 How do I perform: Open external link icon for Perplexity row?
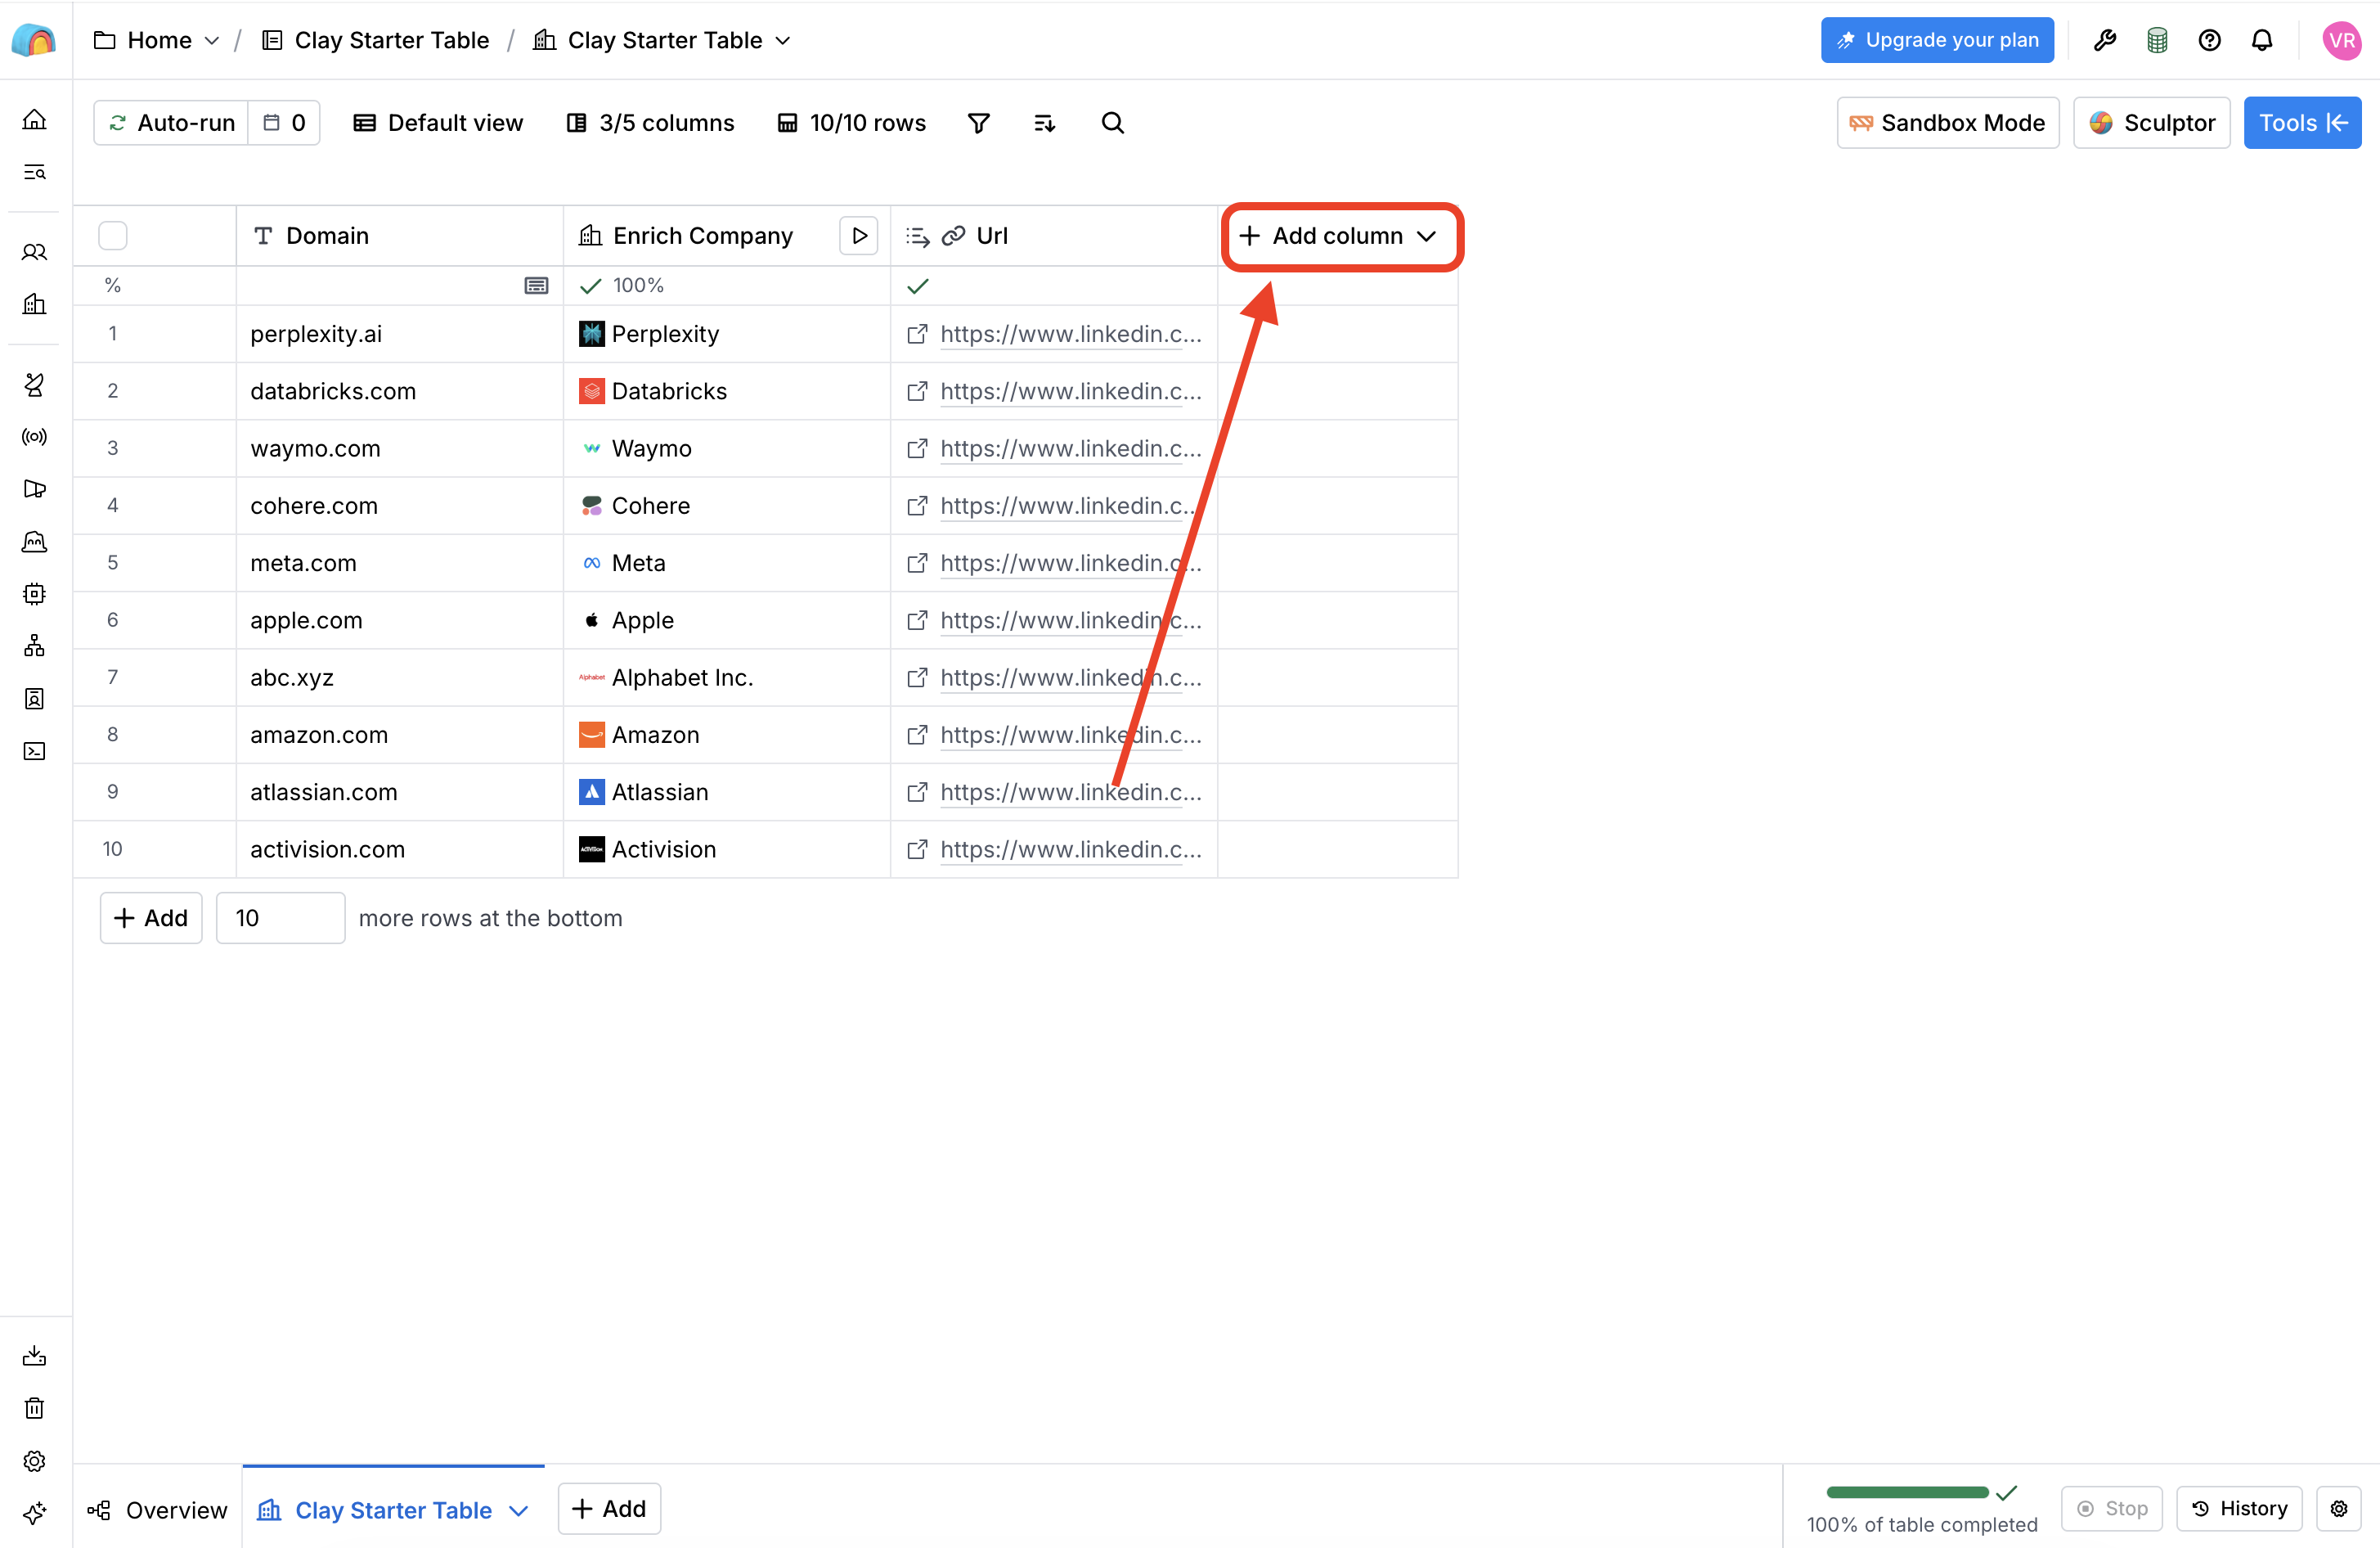(917, 334)
